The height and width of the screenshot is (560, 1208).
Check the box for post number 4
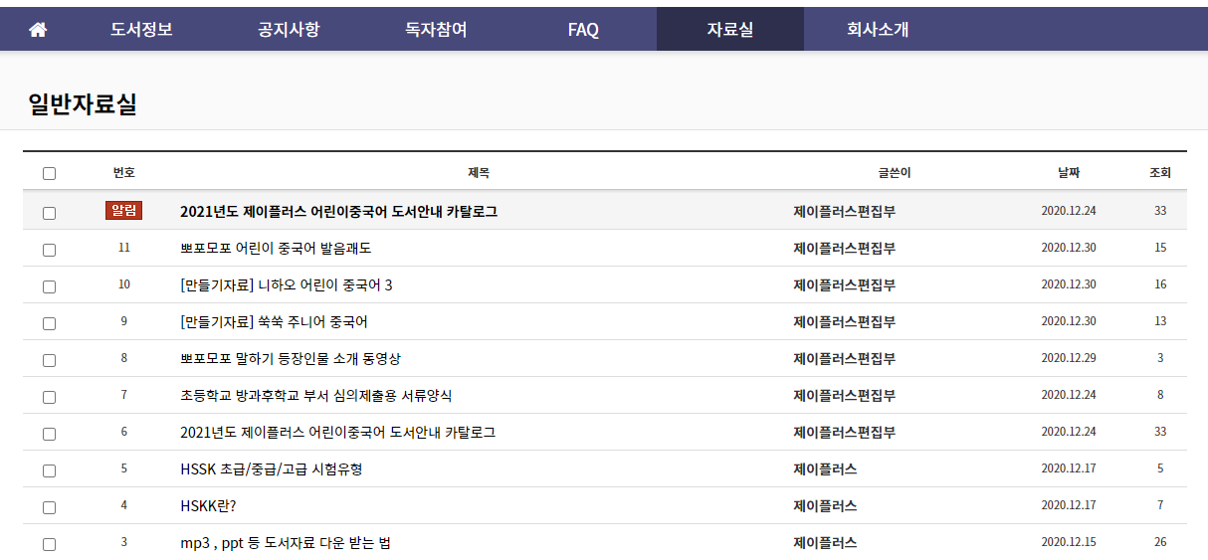click(49, 507)
